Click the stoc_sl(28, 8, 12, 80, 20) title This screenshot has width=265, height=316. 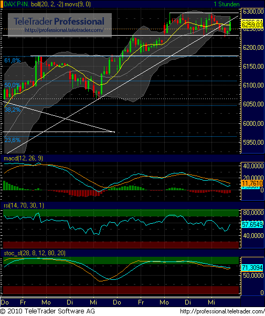coord(35,253)
